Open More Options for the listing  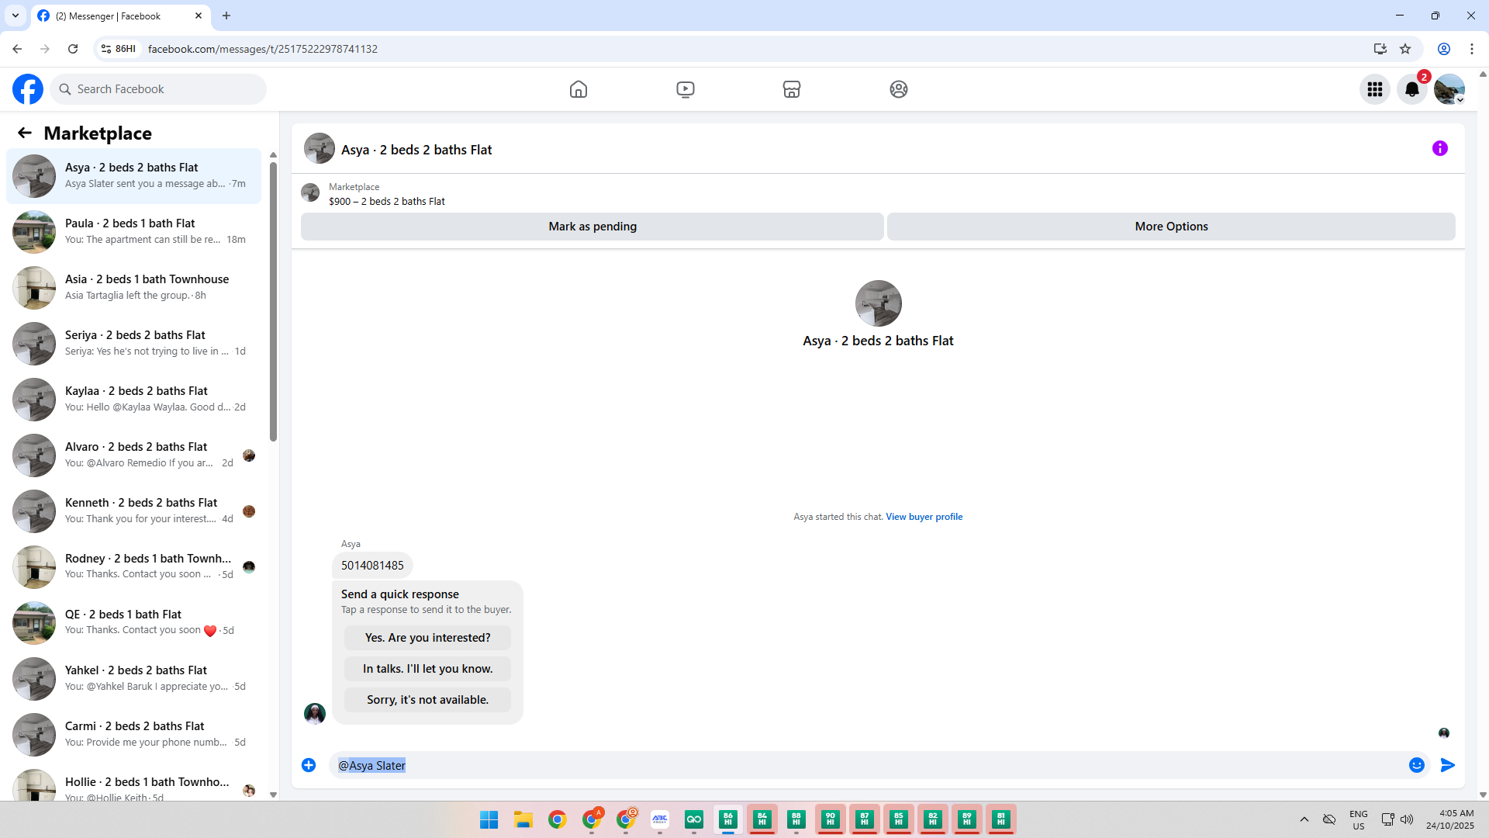point(1171,227)
